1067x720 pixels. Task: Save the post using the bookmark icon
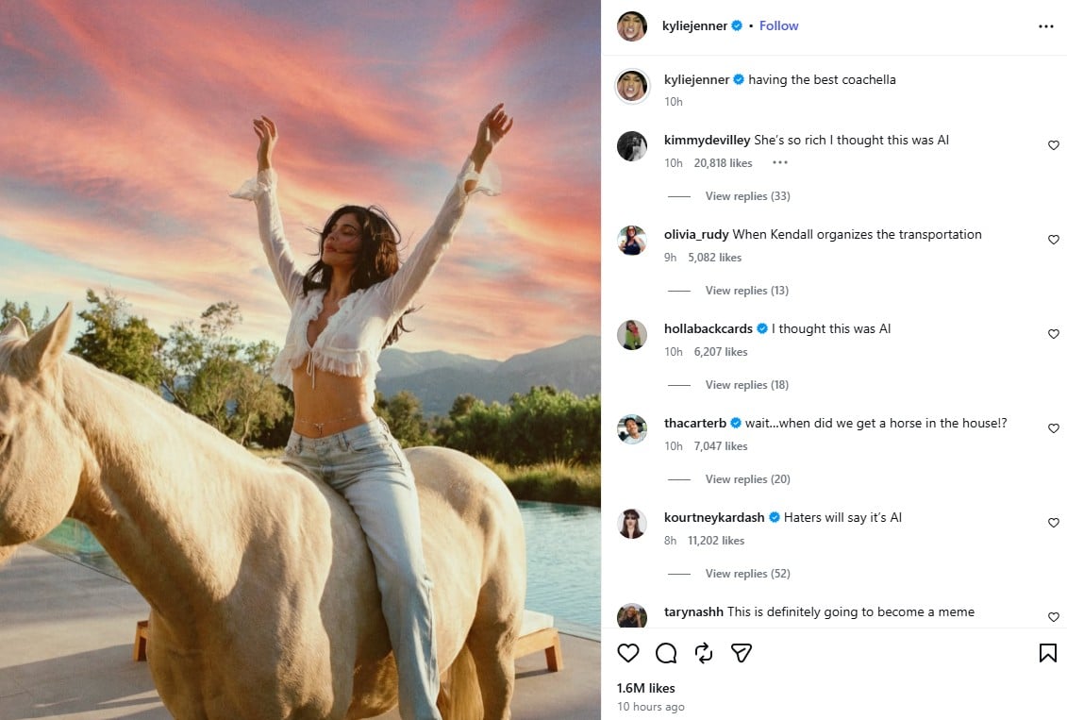click(1046, 653)
